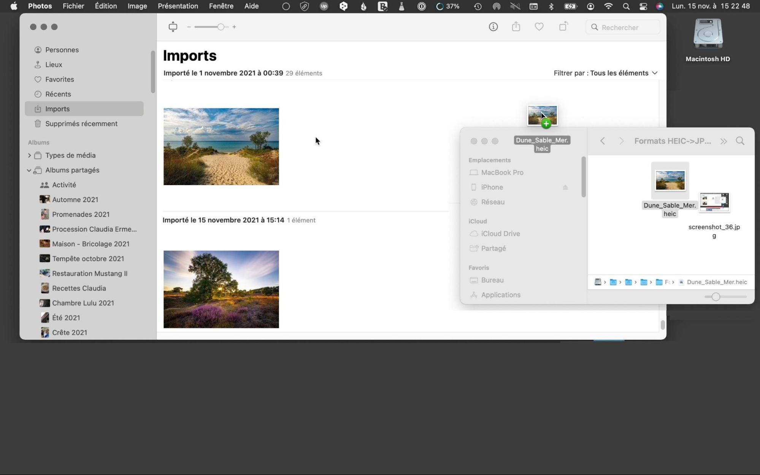
Task: Toggle the aspect ratio zoom icon in toolbar
Action: pos(173,27)
